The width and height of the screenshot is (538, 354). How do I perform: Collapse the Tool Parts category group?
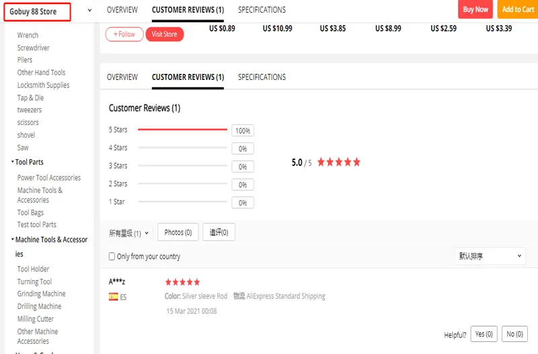click(x=28, y=162)
